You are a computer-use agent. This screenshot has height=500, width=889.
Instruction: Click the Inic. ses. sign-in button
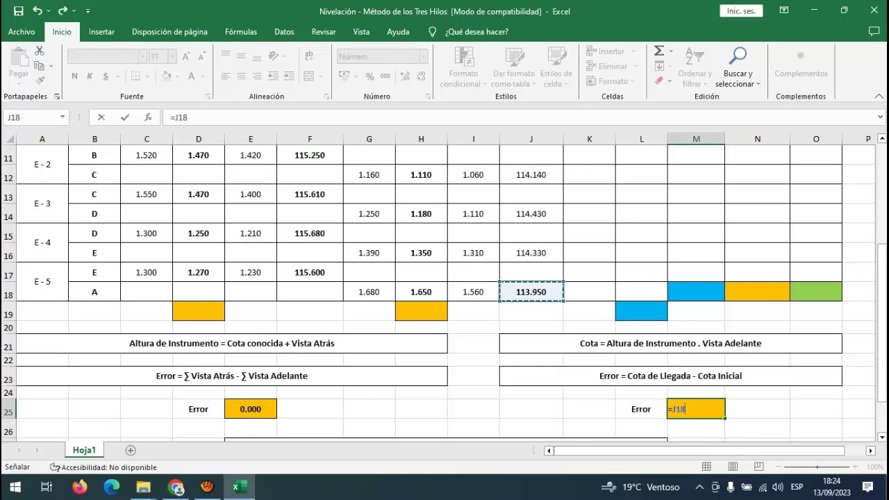[x=741, y=10]
